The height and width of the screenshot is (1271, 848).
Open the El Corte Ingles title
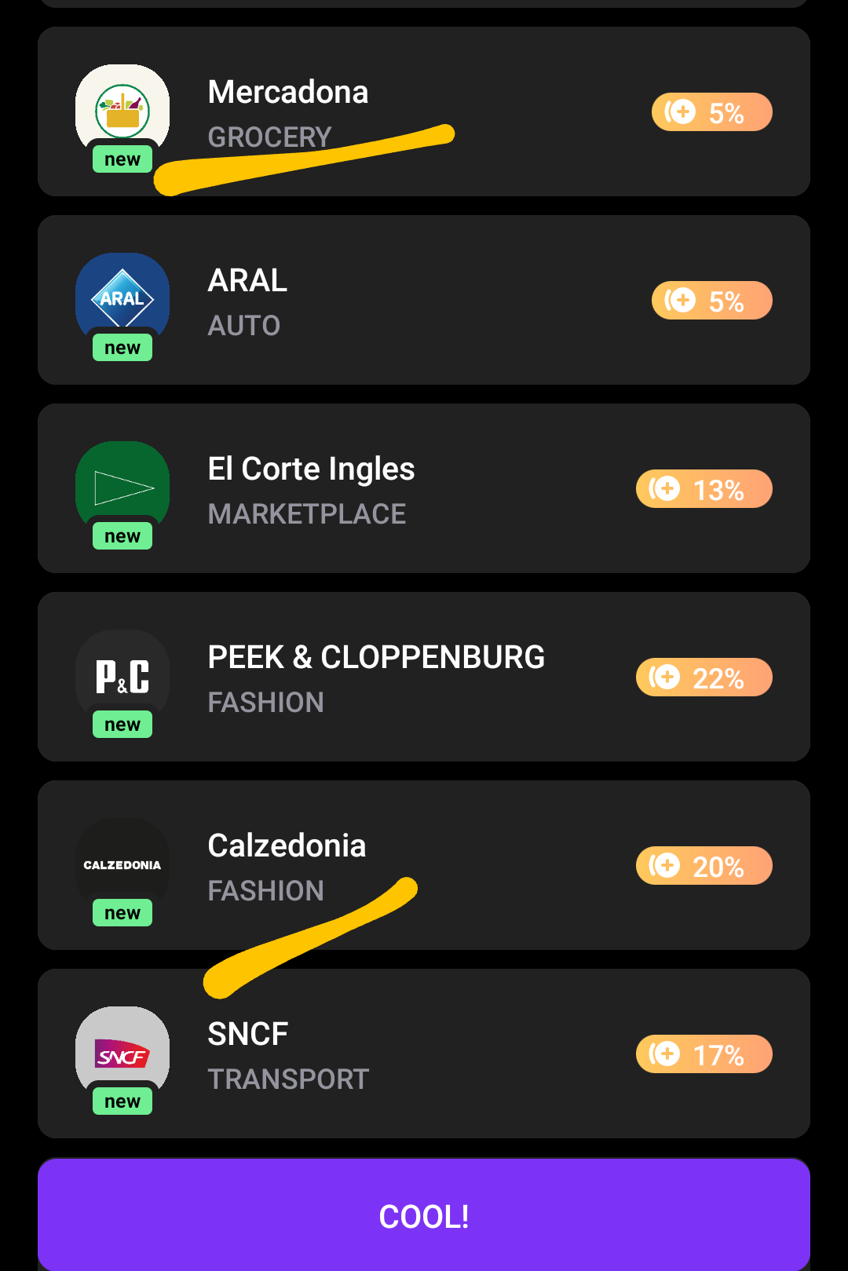point(311,469)
